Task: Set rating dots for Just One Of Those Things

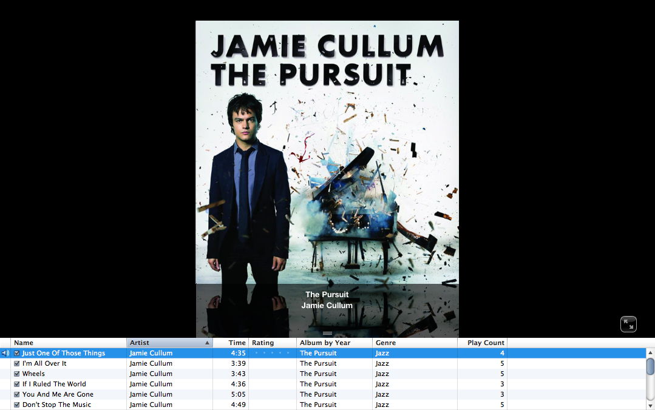Action: pos(272,353)
